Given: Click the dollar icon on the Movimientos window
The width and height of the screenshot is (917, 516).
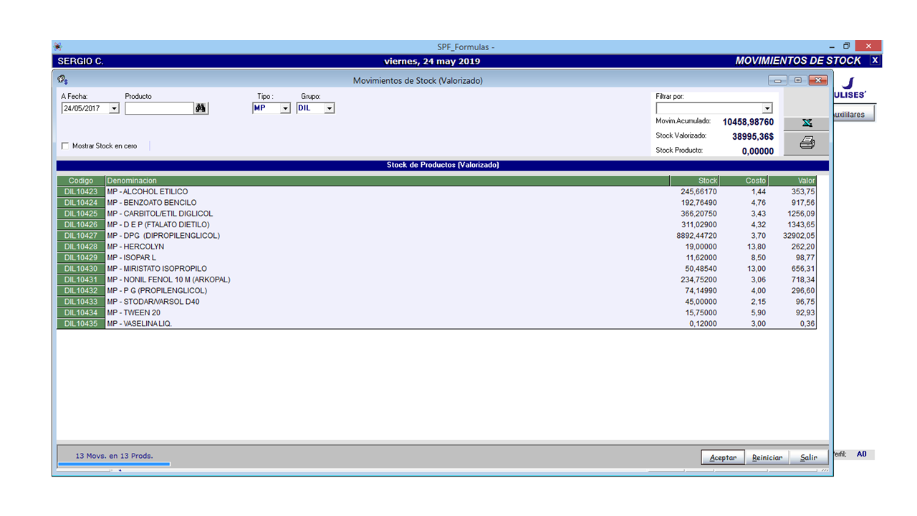Looking at the screenshot, I should [61, 80].
